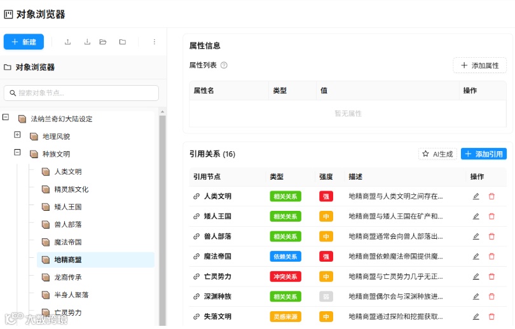
Task: Click the upload icon in the toolbar
Action: [x=67, y=42]
